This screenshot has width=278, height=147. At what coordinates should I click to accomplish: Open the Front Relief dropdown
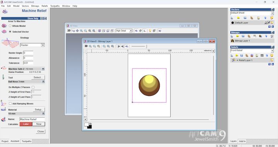[x=272, y=51]
